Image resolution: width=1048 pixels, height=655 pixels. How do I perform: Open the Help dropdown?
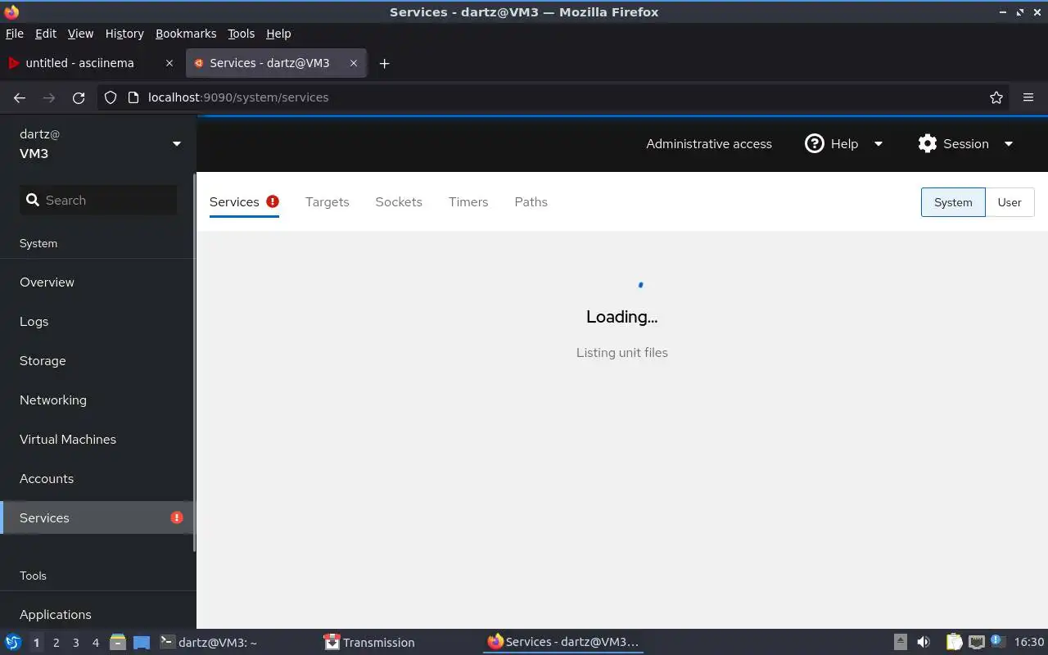pyautogui.click(x=844, y=144)
